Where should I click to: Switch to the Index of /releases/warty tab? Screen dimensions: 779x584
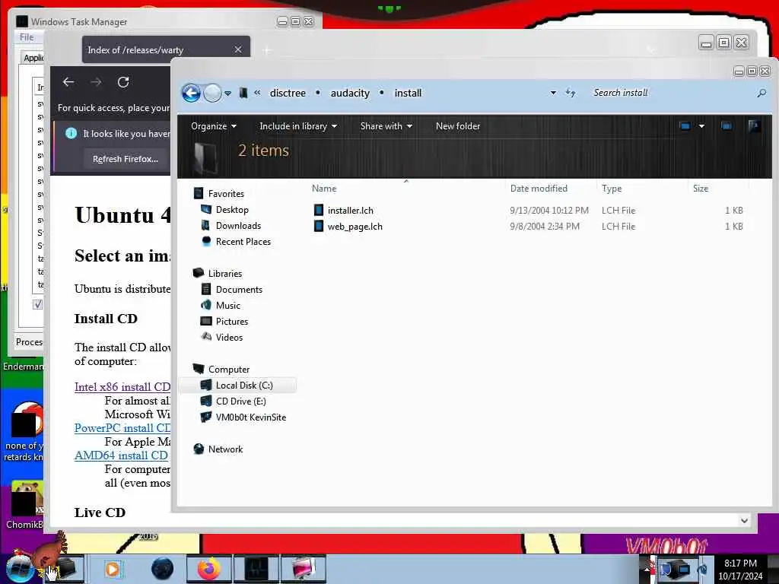pos(166,49)
